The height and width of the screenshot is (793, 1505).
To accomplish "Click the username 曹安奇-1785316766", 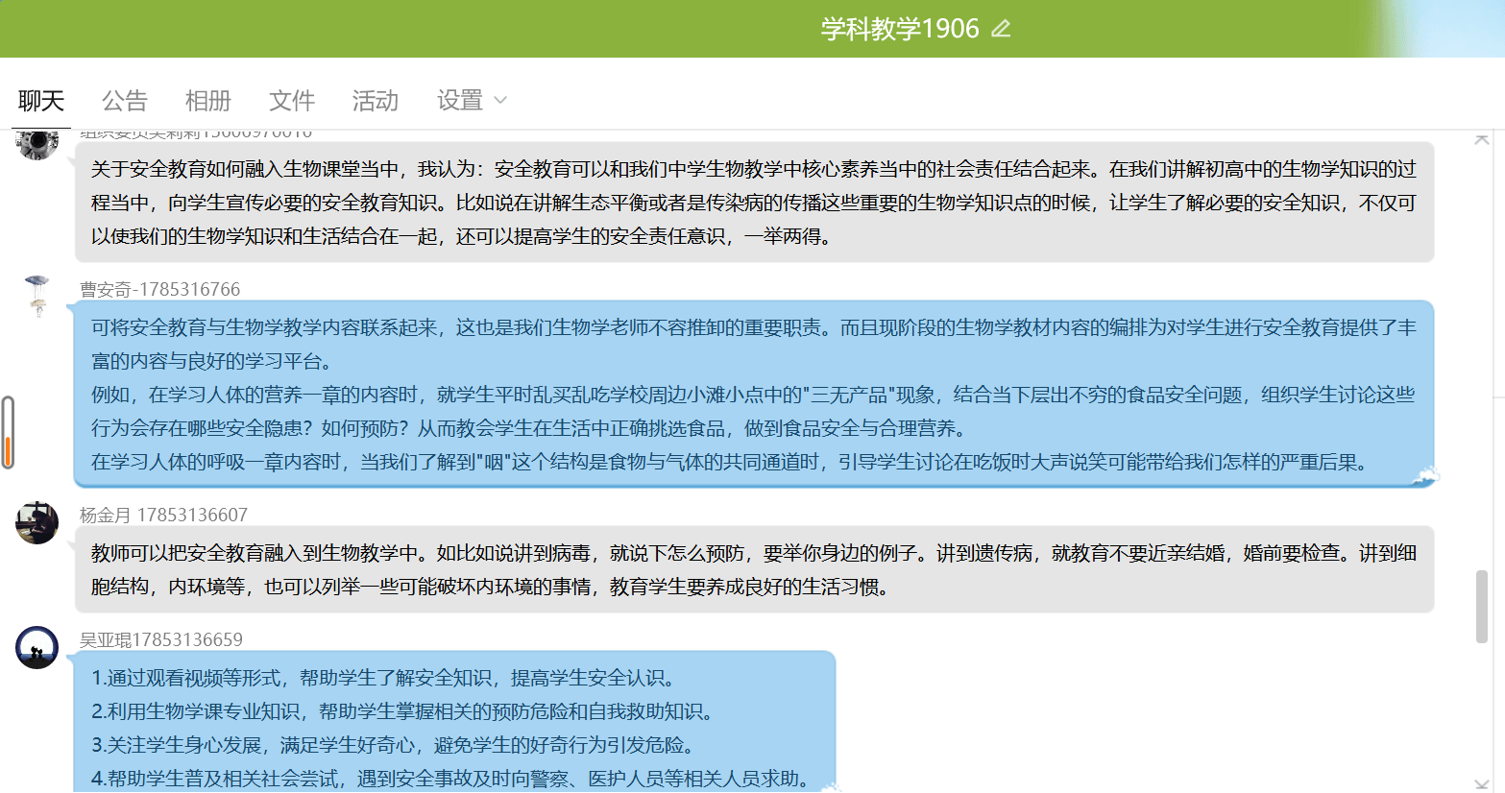I will coord(160,289).
